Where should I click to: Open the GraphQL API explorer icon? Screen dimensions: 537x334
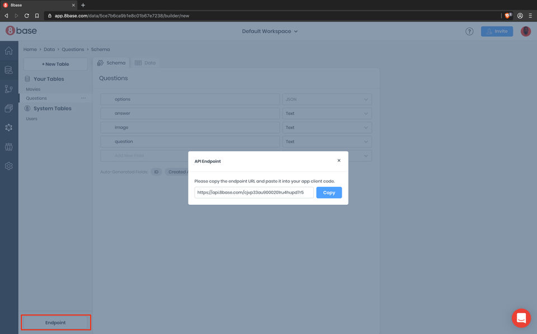(9, 128)
